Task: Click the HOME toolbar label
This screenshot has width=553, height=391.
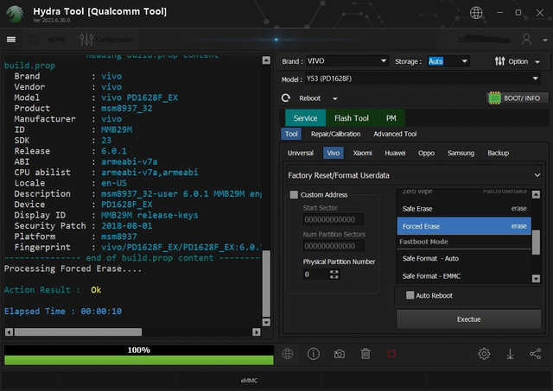Action: pos(56,40)
